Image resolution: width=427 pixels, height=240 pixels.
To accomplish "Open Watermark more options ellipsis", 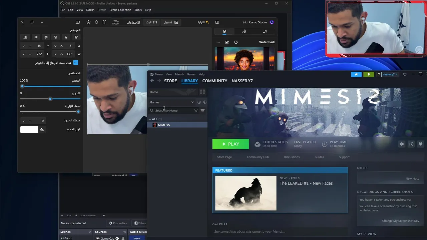I will pyautogui.click(x=218, y=42).
